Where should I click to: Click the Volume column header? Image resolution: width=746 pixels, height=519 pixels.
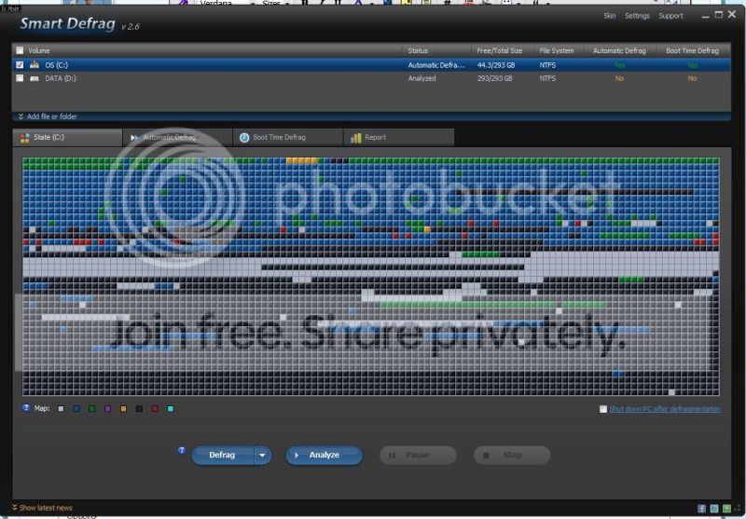coord(38,50)
